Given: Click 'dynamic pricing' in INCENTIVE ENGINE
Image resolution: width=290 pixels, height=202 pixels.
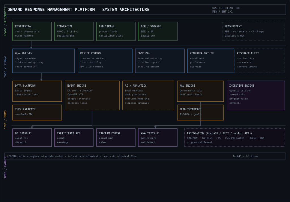Looking at the screenshot, I should 240,90.
